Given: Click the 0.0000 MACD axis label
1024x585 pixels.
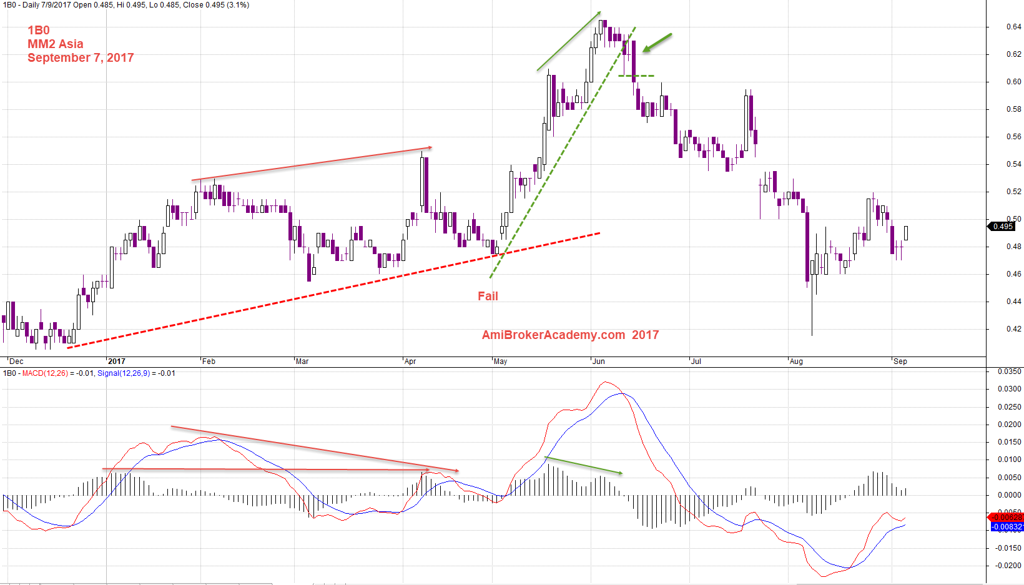Looking at the screenshot, I should [x=1010, y=495].
